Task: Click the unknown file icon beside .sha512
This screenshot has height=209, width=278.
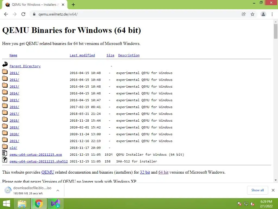Action: coord(5,159)
